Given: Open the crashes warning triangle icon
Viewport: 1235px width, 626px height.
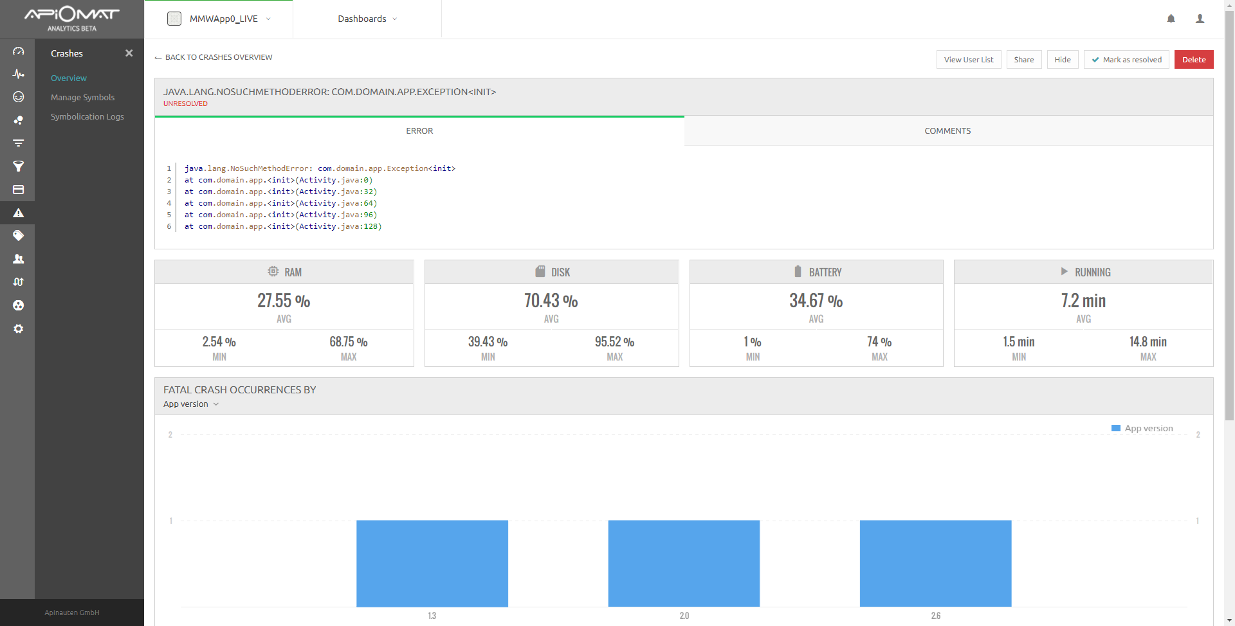Looking at the screenshot, I should [18, 213].
